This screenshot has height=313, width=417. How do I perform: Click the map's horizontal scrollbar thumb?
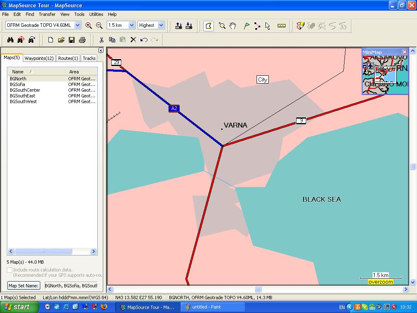258,289
